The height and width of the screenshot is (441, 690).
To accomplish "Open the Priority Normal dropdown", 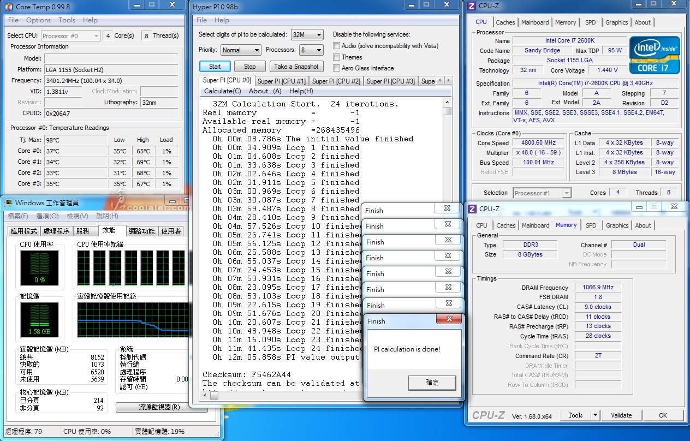I will click(x=241, y=50).
